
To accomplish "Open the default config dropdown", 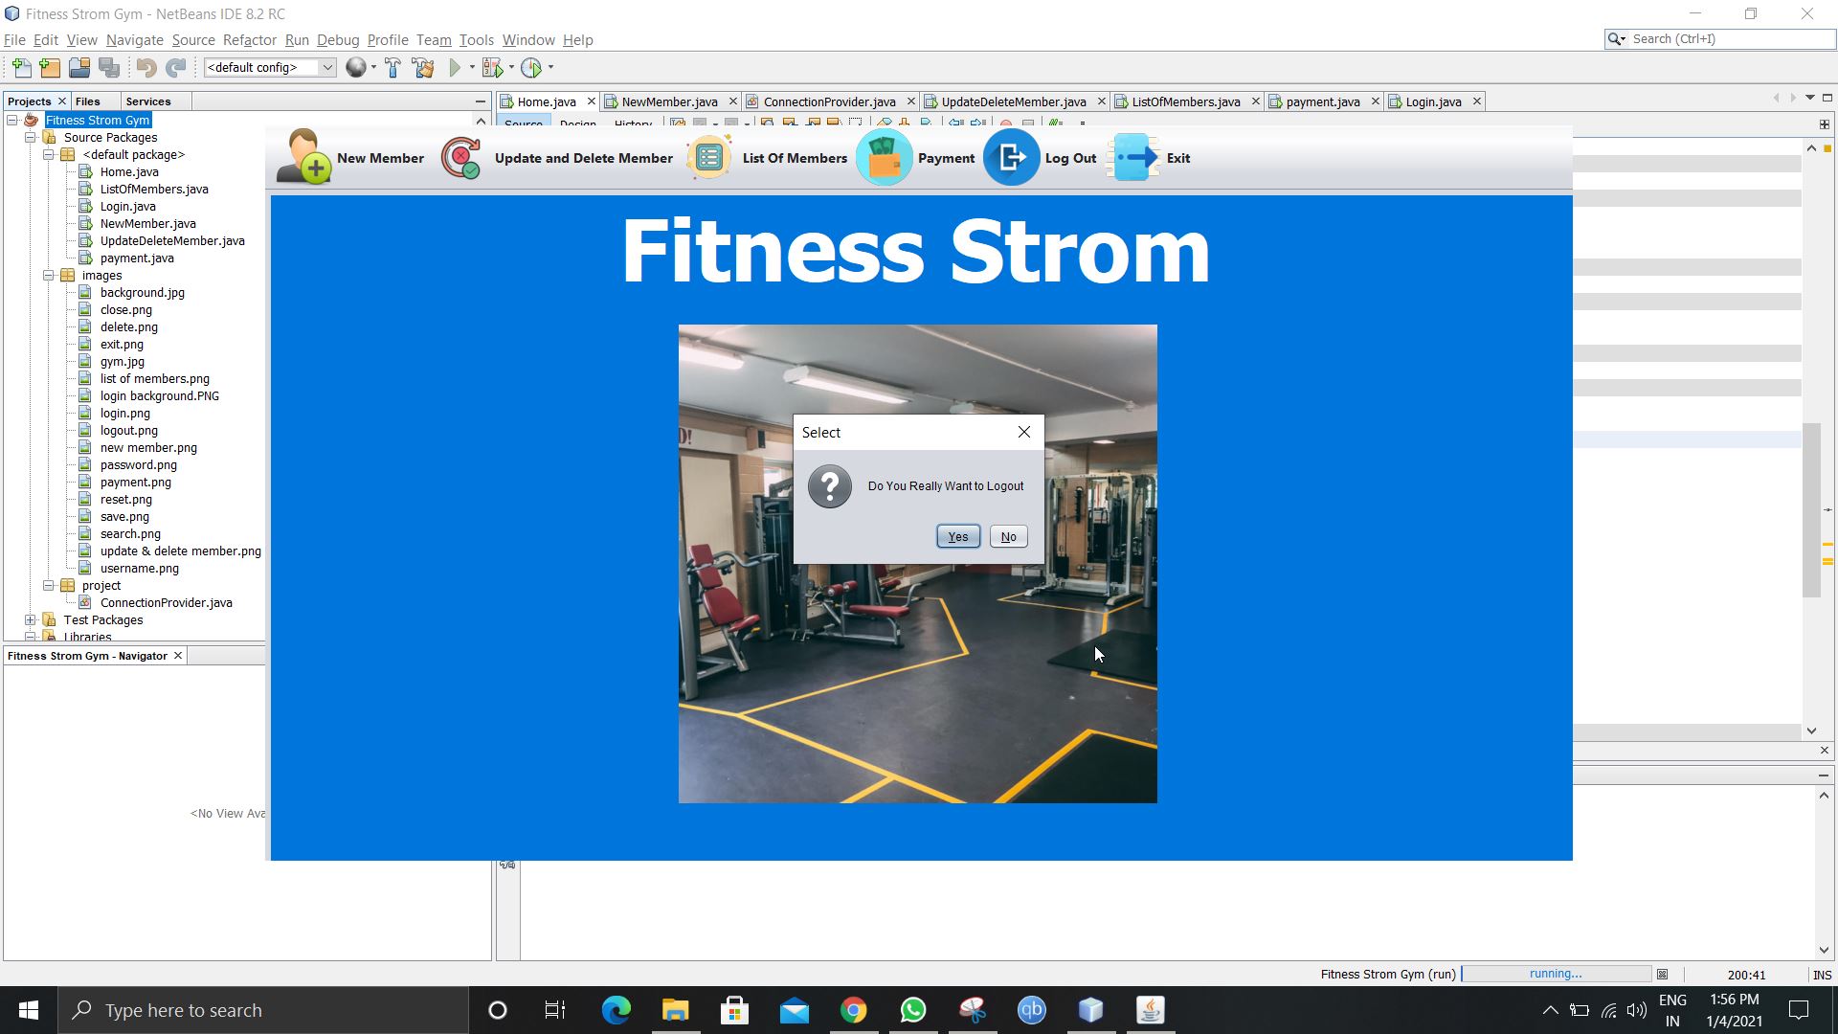I will pos(326,68).
